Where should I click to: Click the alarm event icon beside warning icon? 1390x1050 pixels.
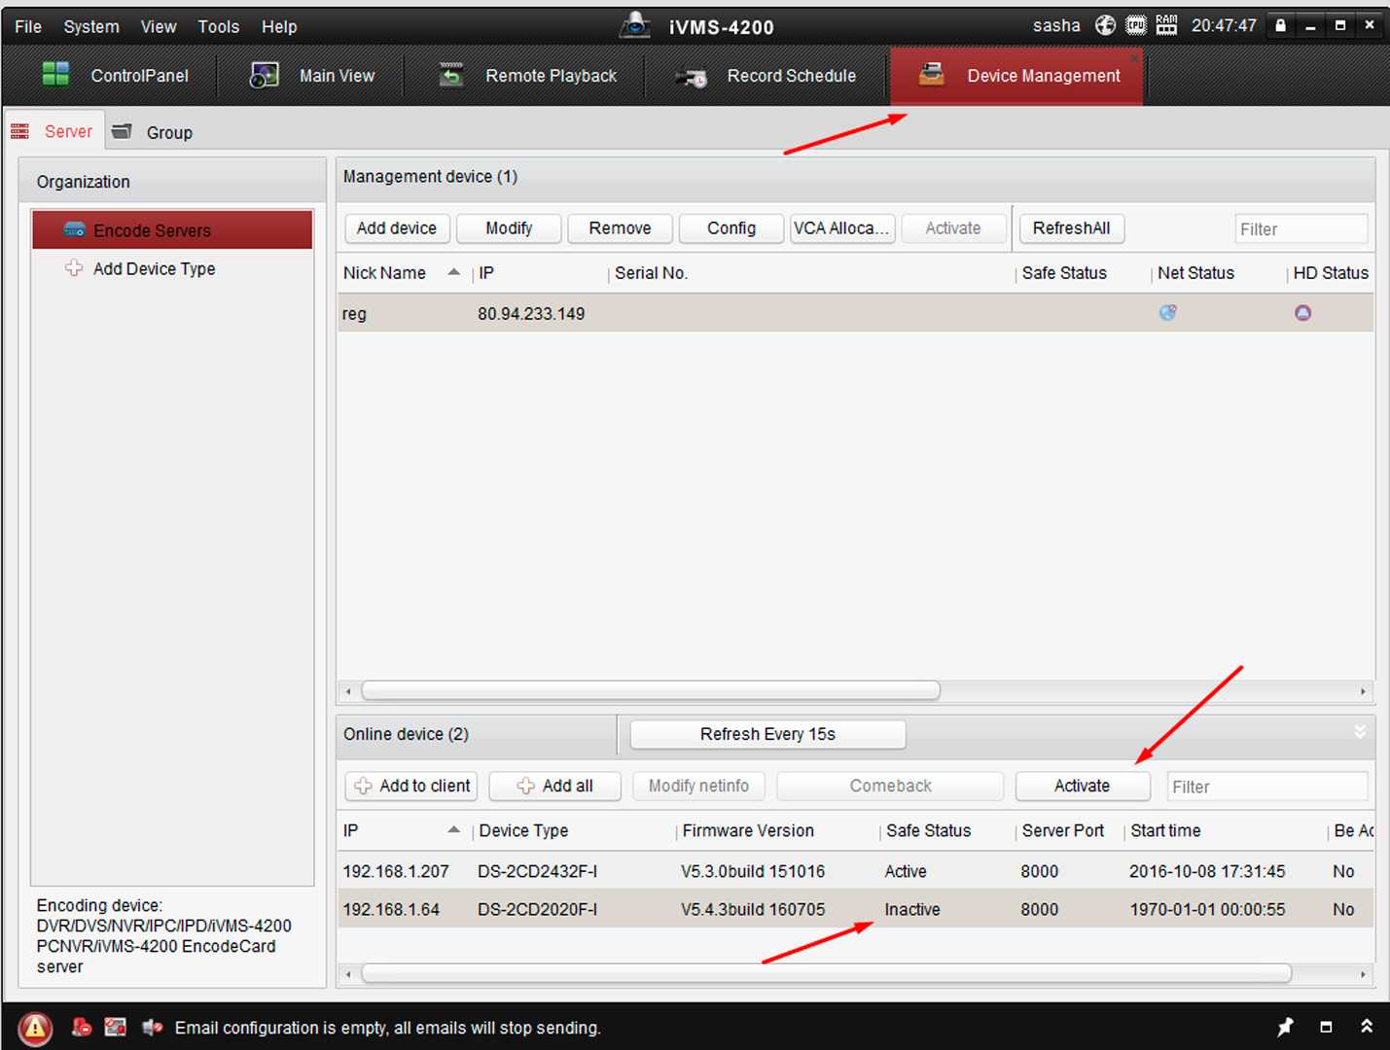[82, 1027]
